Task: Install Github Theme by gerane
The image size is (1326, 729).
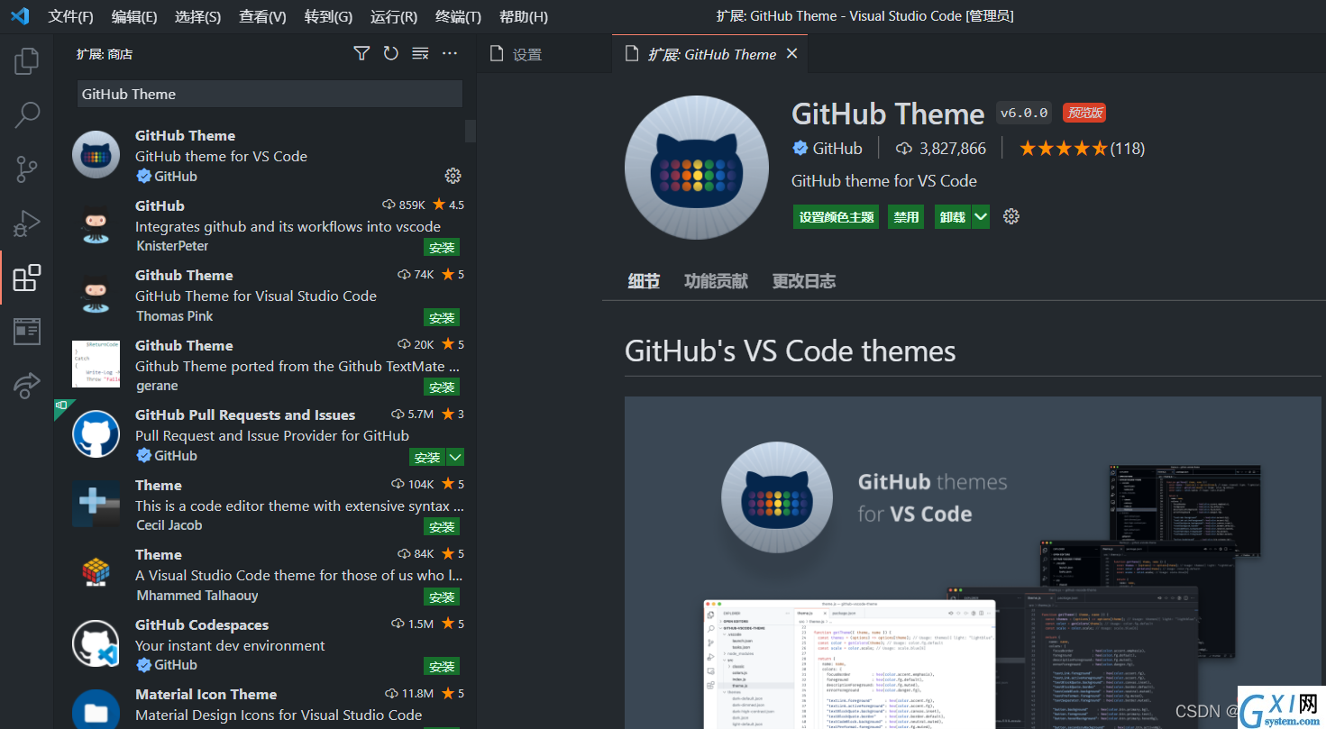Action: 442,387
